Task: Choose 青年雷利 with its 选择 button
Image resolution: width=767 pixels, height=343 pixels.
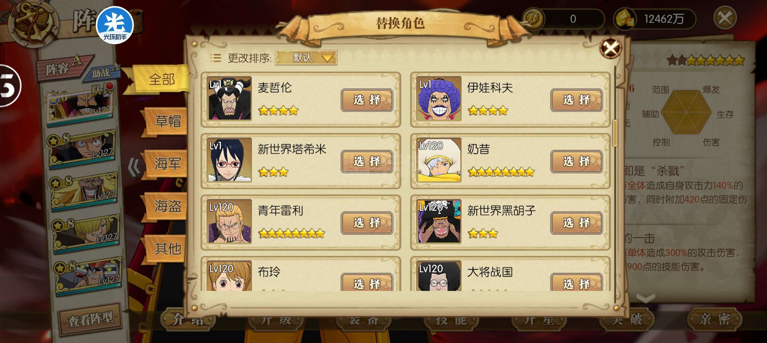Action: pos(367,223)
